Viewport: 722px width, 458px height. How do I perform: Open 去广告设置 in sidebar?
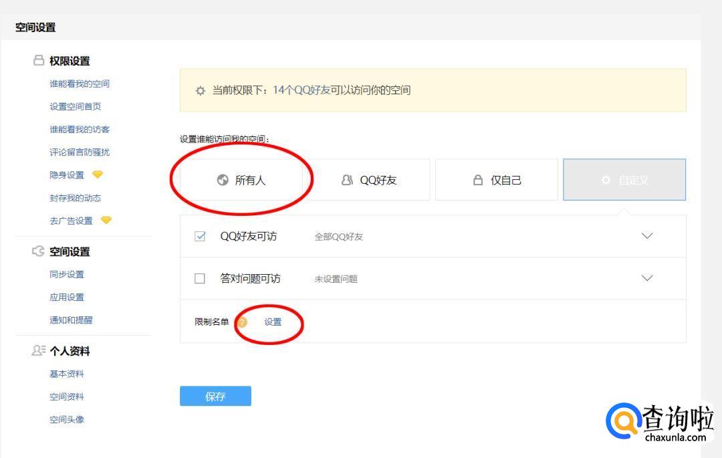click(72, 221)
